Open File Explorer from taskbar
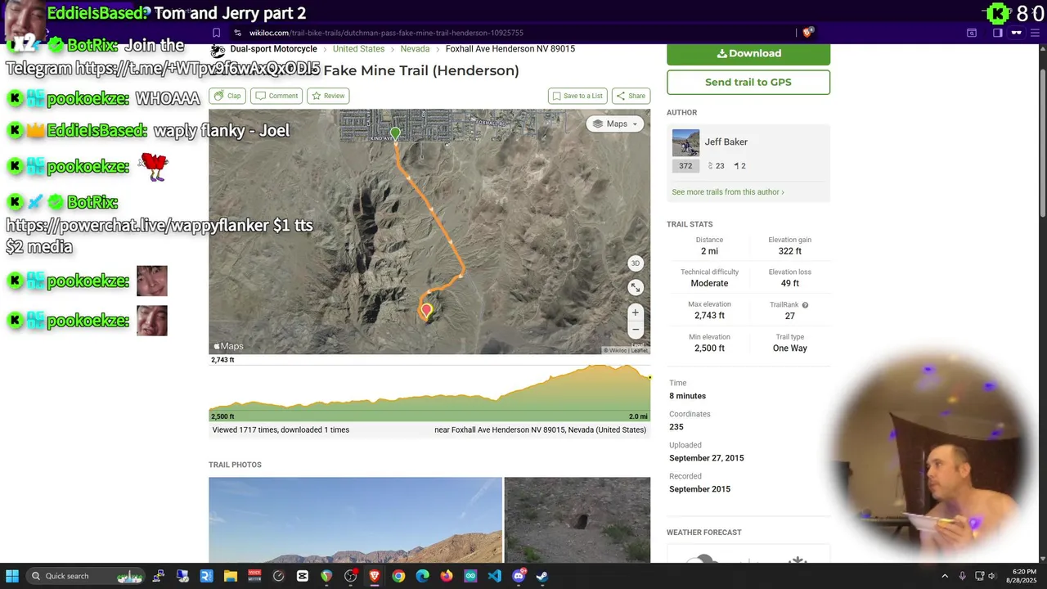The width and height of the screenshot is (1047, 589). click(x=231, y=576)
